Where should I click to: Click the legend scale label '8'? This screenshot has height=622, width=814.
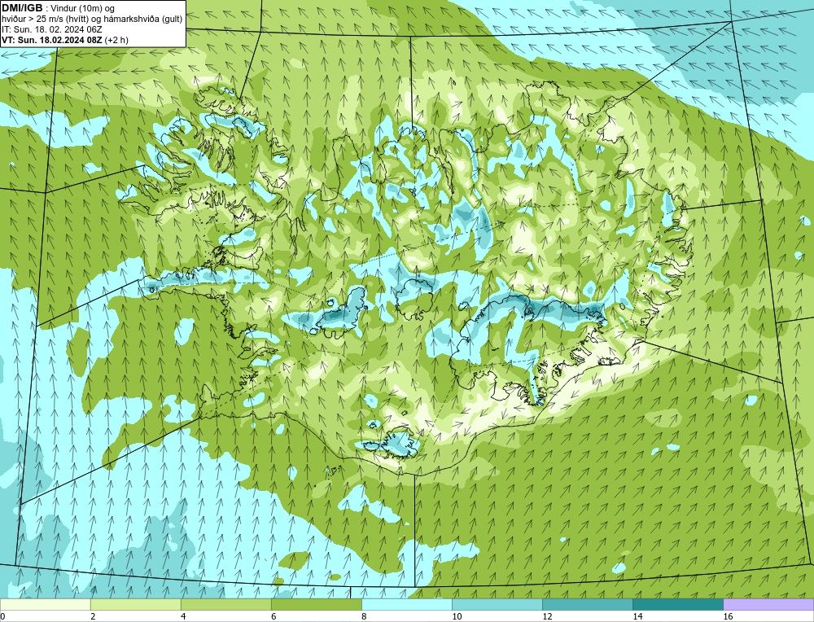pyautogui.click(x=363, y=616)
